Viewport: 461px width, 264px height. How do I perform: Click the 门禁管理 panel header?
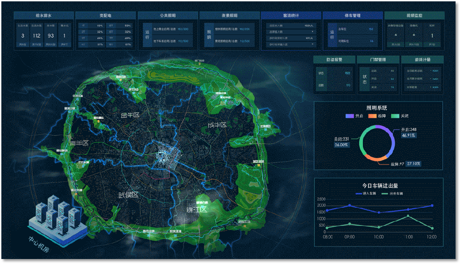pos(378,59)
